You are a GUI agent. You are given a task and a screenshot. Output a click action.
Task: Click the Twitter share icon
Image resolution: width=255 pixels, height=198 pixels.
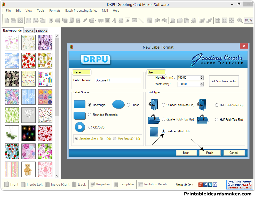pyautogui.click(x=210, y=185)
